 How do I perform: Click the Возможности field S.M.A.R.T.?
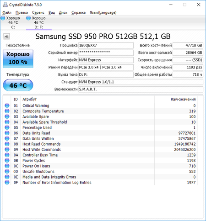[141, 89]
